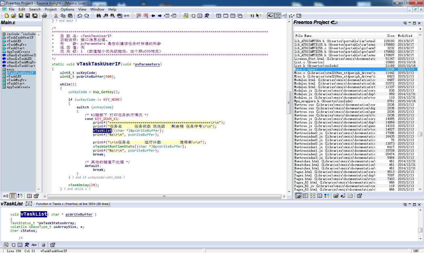Click the New file toolbar icon
The image size is (424, 253).
(6, 16)
